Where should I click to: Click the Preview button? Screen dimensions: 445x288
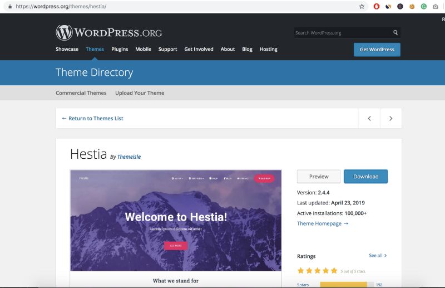[319, 177]
